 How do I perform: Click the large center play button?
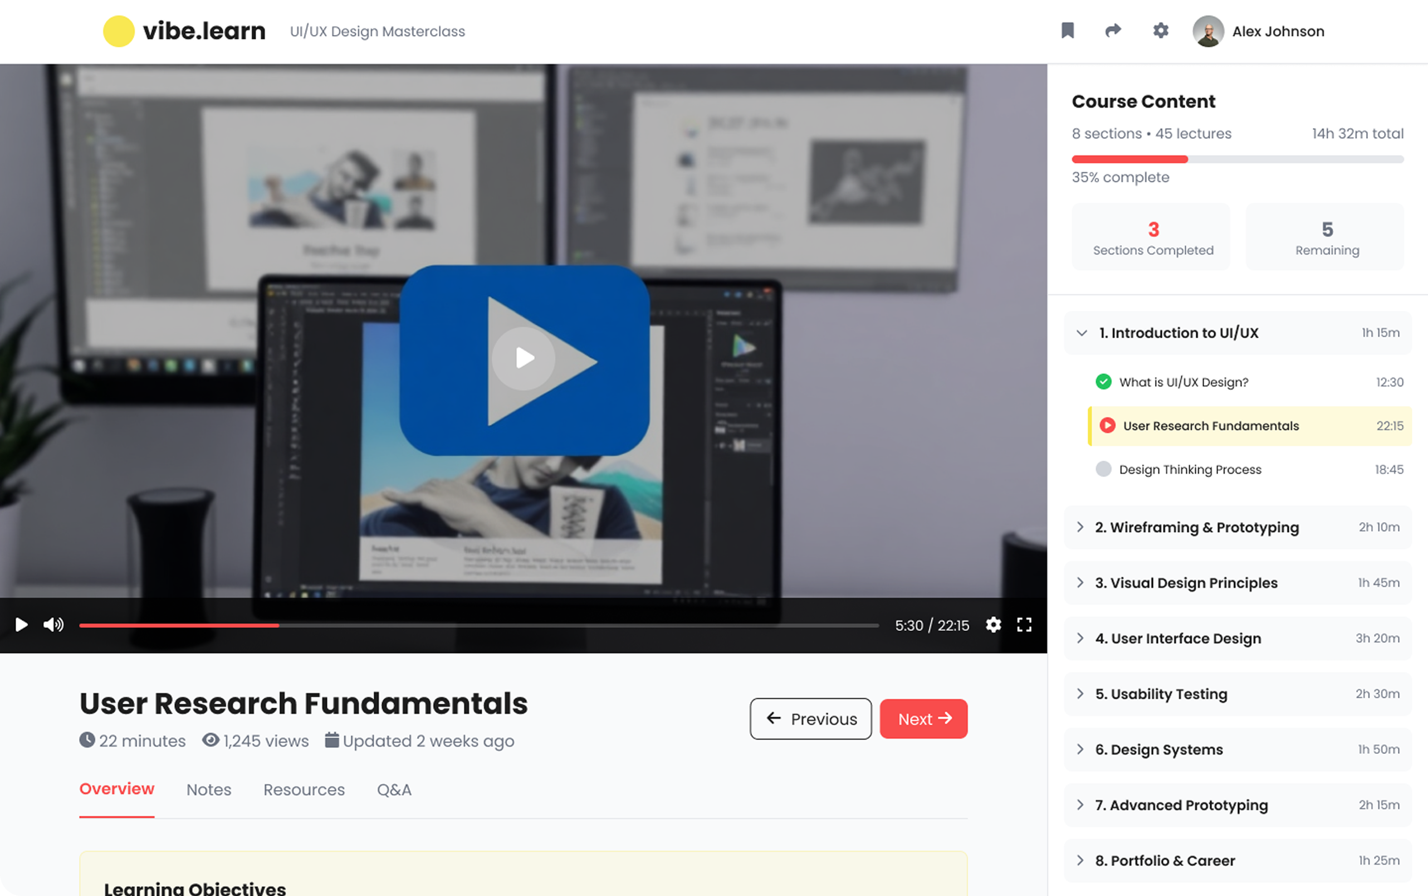pos(524,359)
